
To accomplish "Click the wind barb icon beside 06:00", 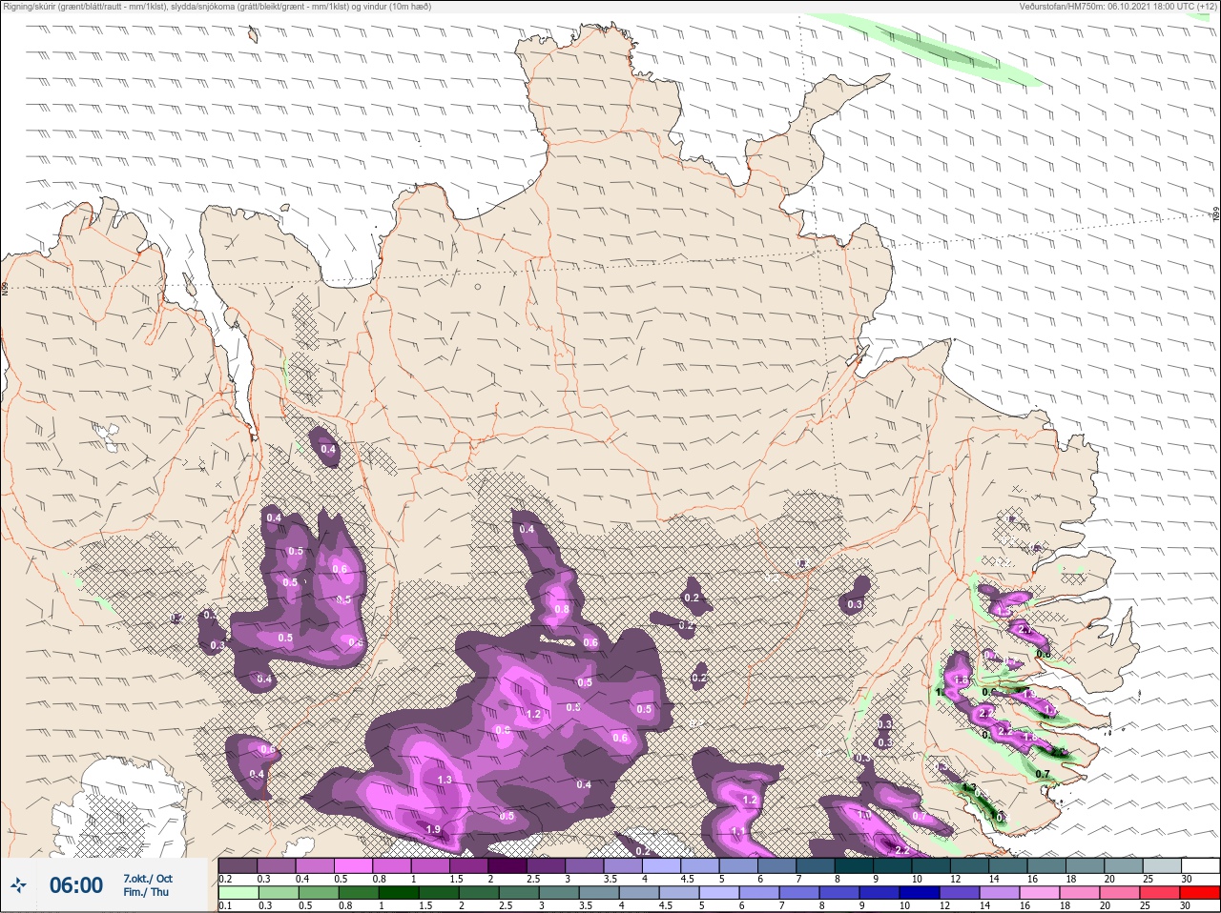I will [19, 885].
